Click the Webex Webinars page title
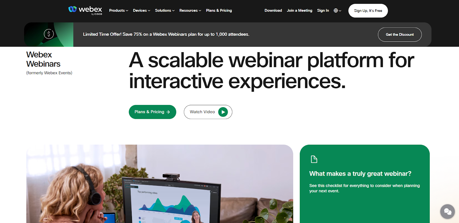Viewport: 459px width, 223px height. [43, 59]
